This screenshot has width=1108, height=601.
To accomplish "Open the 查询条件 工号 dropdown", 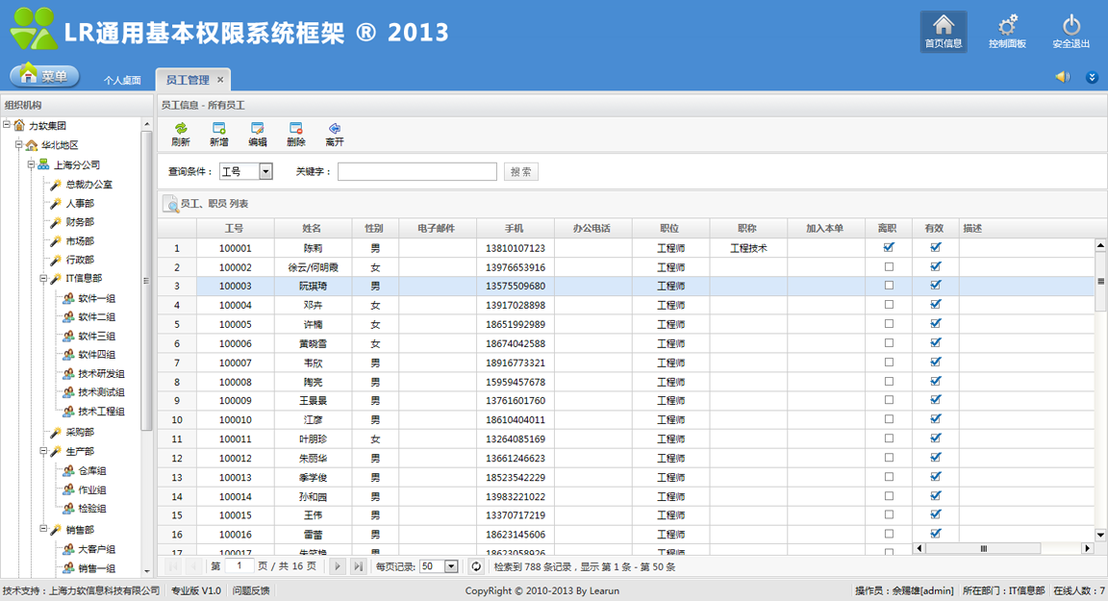I will pos(265,171).
